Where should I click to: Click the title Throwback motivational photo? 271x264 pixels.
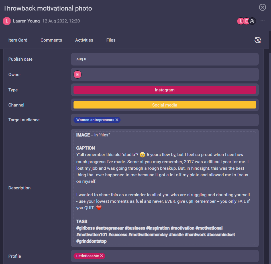[x=48, y=8]
